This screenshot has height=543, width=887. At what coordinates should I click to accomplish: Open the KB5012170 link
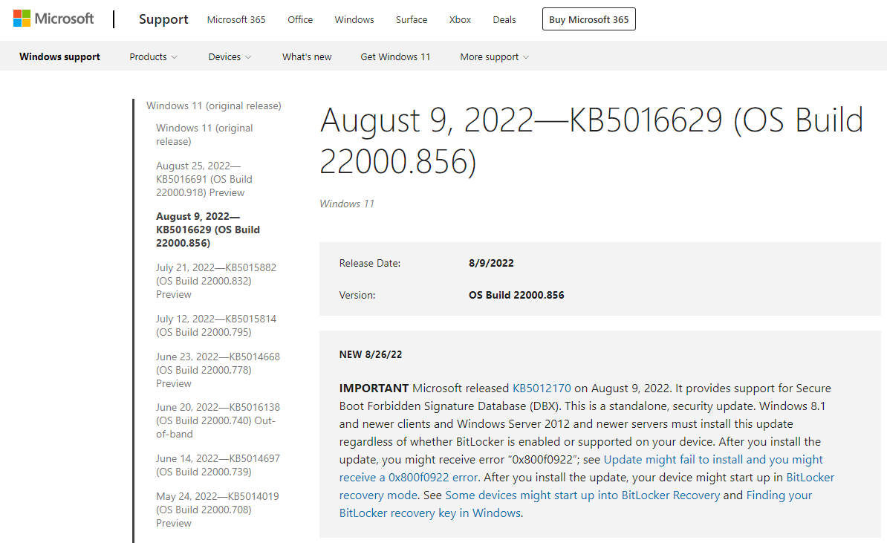pos(542,388)
